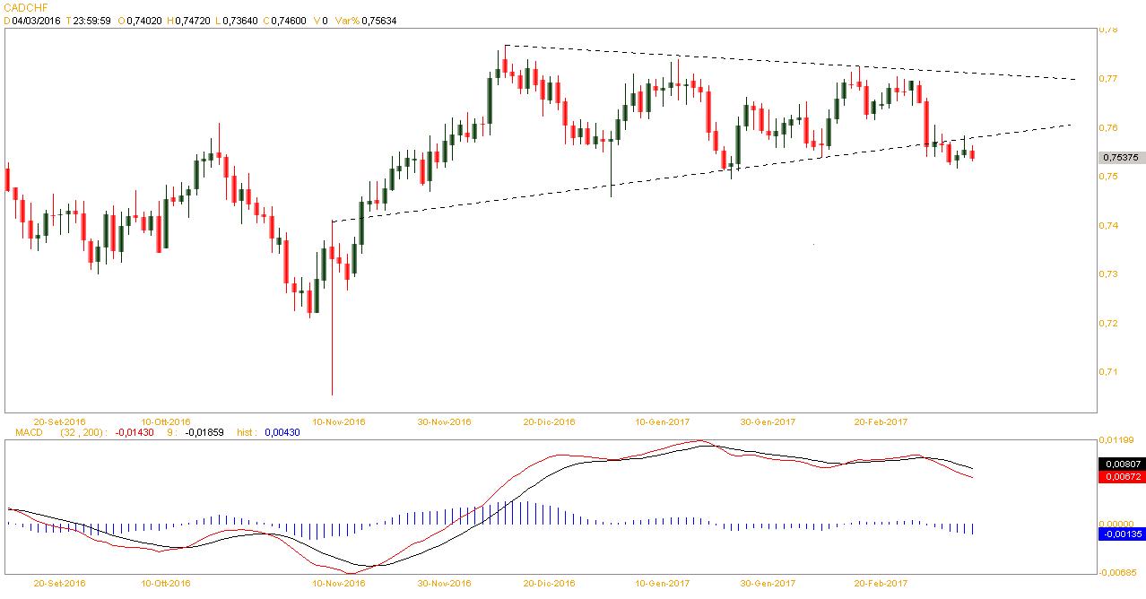The height and width of the screenshot is (599, 1146).
Task: Click the 20-Dic-2016 date on price chart axis
Action: pos(549,421)
